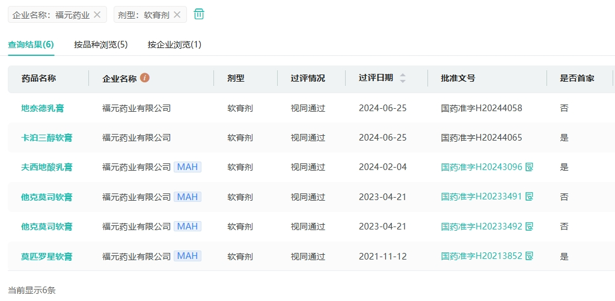This screenshot has height=301, width=615.
Task: Switch to the 按企业浏览(1) tab
Action: coord(174,44)
